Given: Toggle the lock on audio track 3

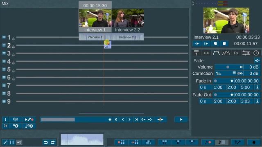Looking at the screenshot, I should [x=14, y=55].
